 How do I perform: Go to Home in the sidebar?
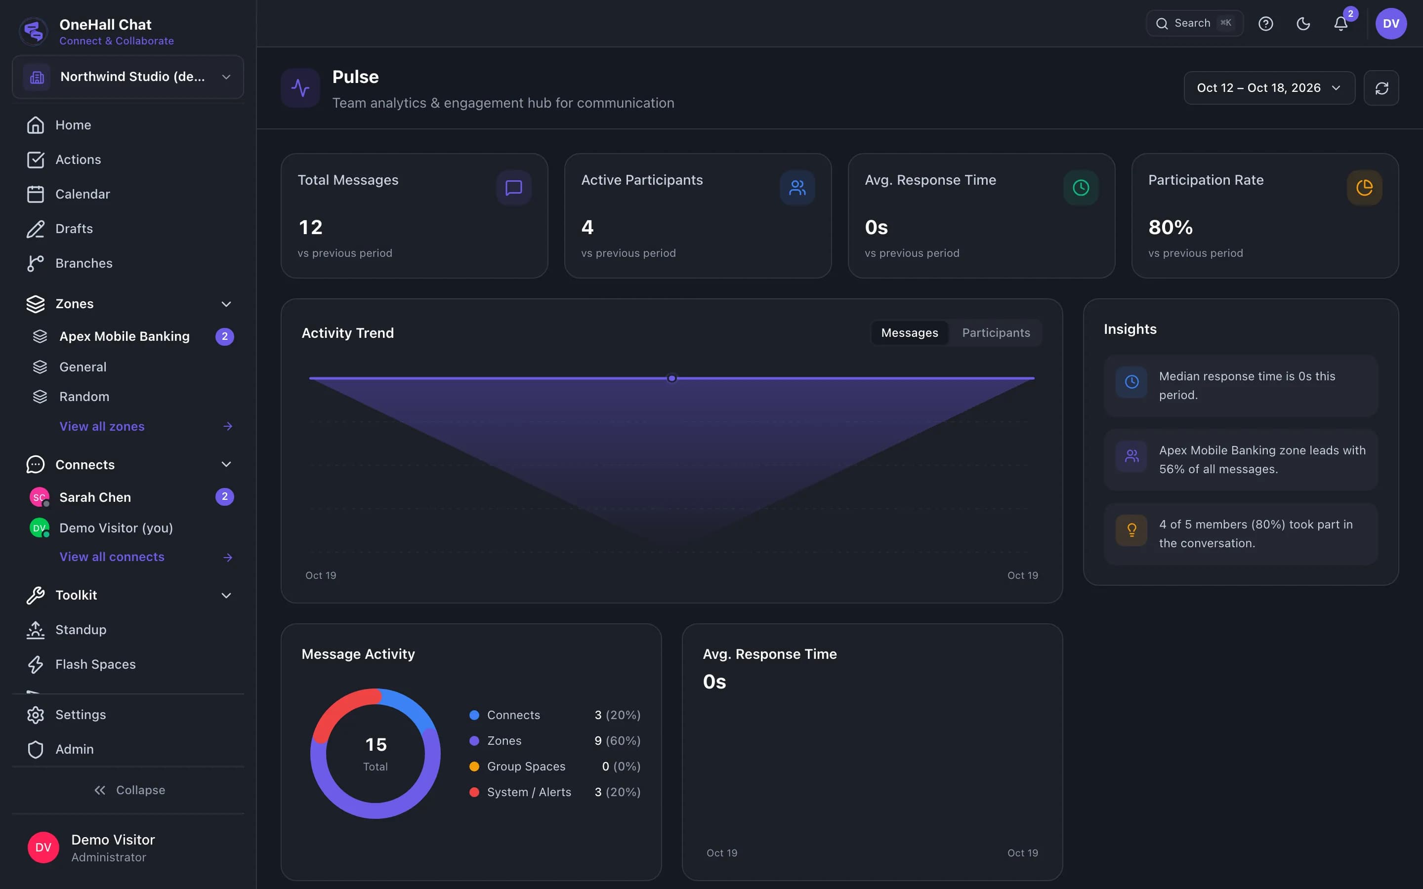[x=127, y=125]
